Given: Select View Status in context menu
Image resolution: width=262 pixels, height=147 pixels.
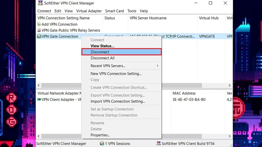Looking at the screenshot, I should pos(102,46).
